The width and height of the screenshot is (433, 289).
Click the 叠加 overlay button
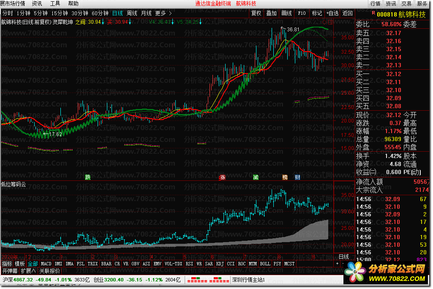271,13
